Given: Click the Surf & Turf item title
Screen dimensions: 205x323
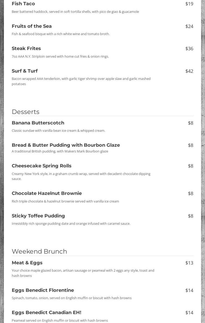Looking at the screenshot, I should pyautogui.click(x=25, y=71).
